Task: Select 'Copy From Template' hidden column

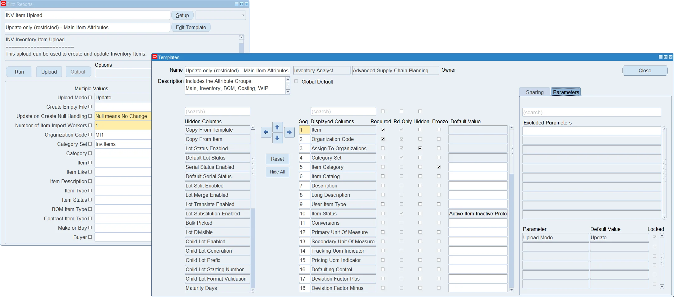Action: point(217,130)
